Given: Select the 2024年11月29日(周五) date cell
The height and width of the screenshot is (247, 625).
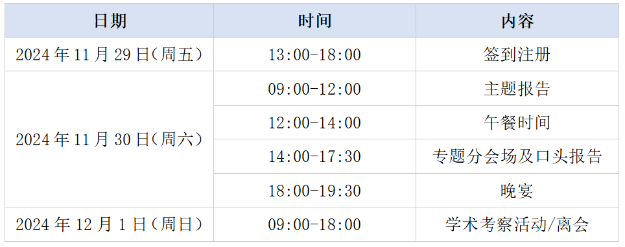Looking at the screenshot, I should click(109, 54).
